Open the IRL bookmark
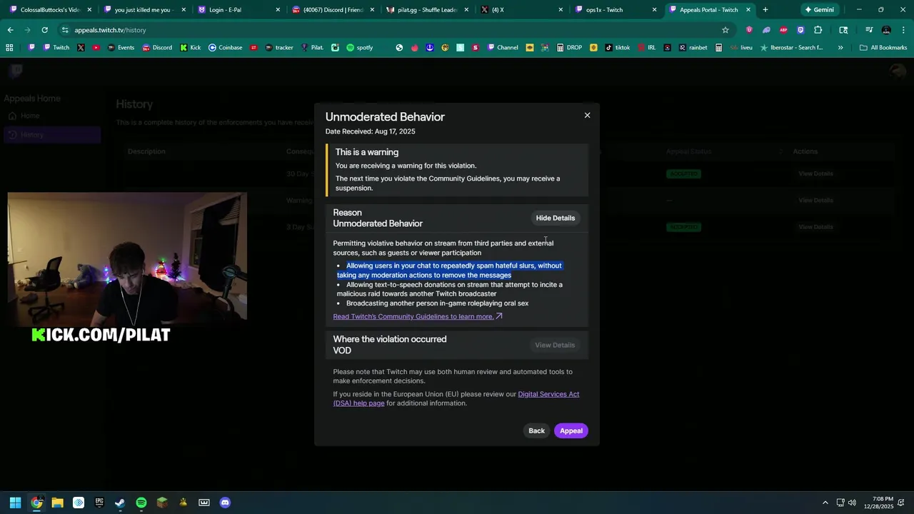914x514 pixels. click(646, 48)
